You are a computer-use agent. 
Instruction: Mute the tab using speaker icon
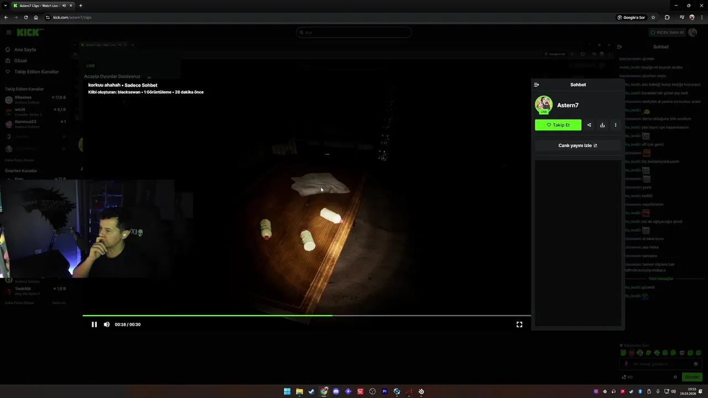point(64,6)
